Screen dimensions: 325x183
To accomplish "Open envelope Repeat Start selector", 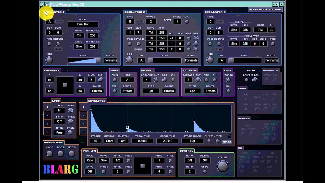I will pos(109,141).
